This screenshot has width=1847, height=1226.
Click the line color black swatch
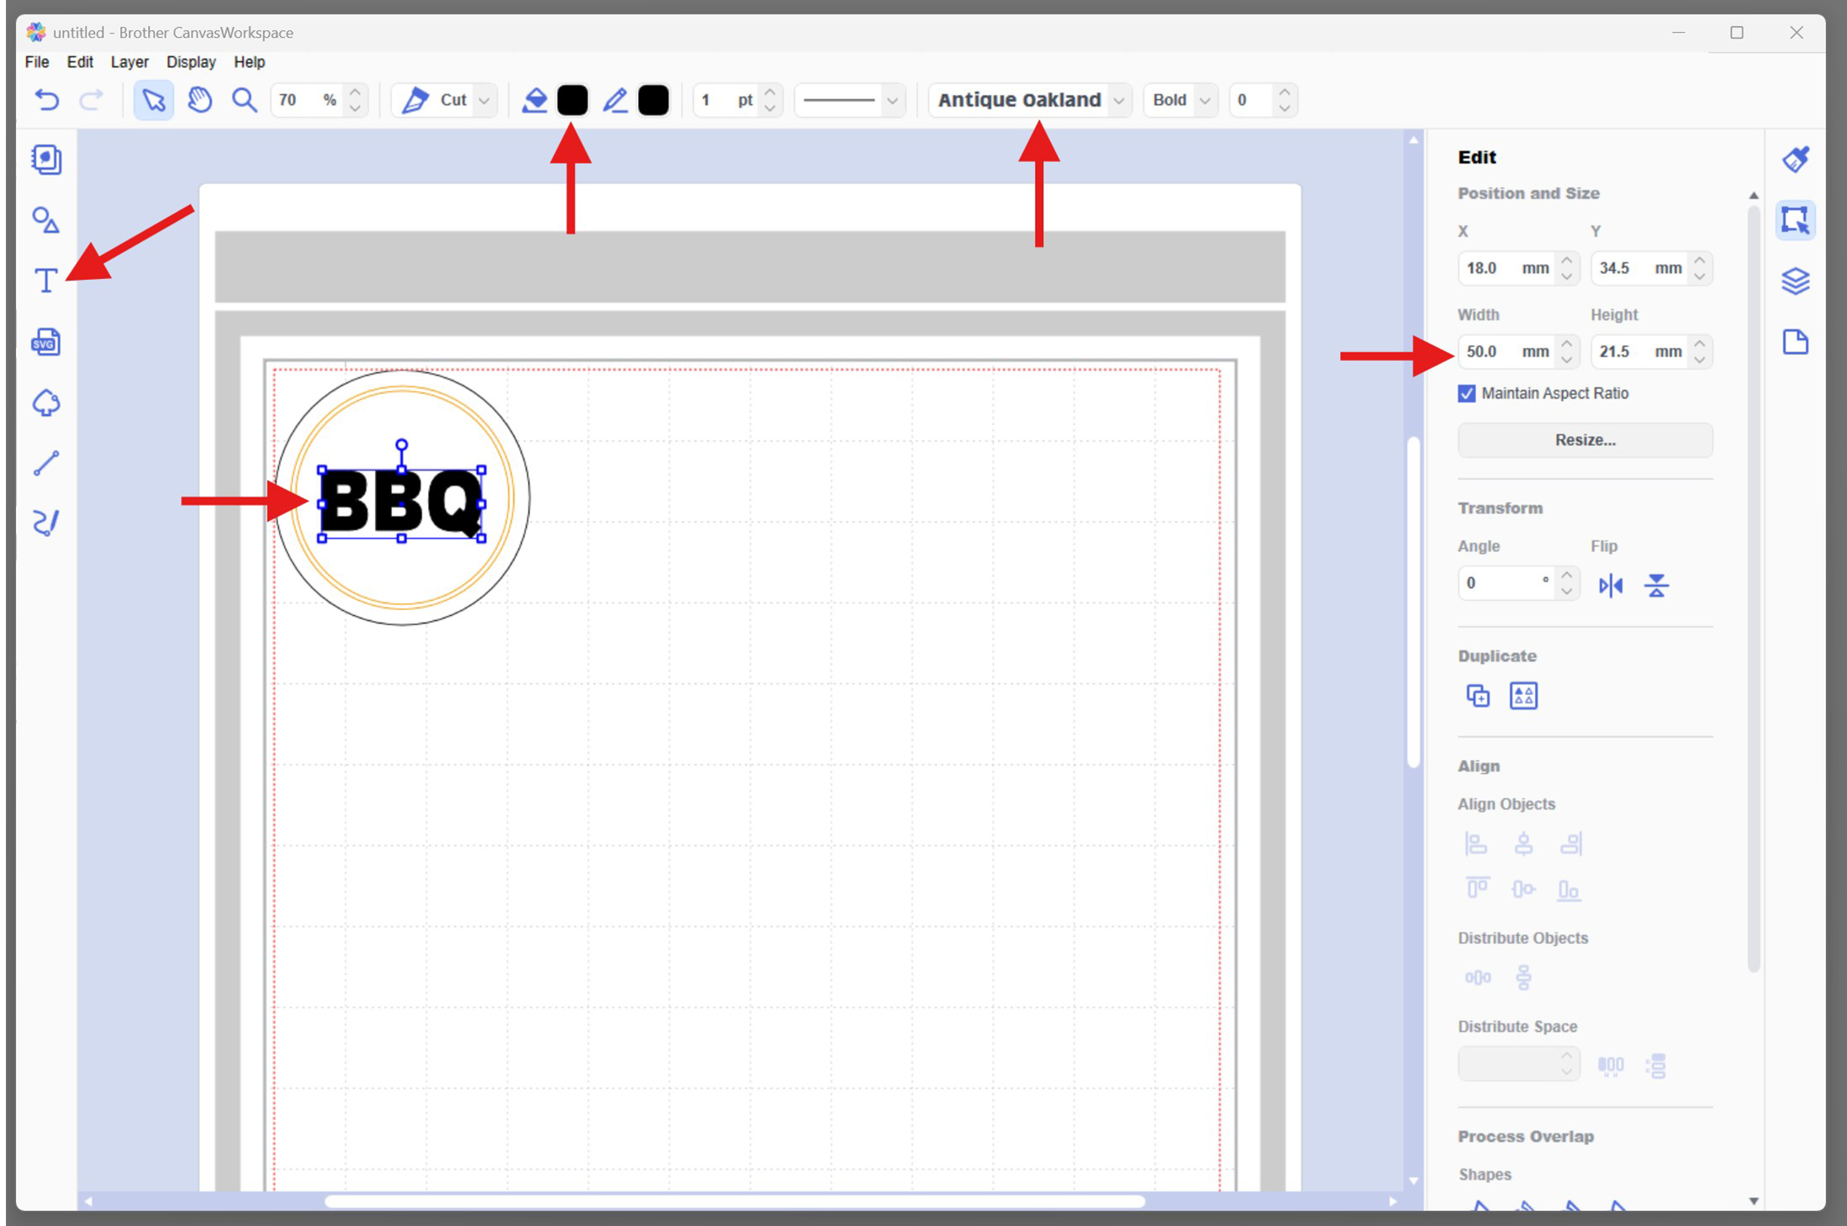click(x=653, y=100)
